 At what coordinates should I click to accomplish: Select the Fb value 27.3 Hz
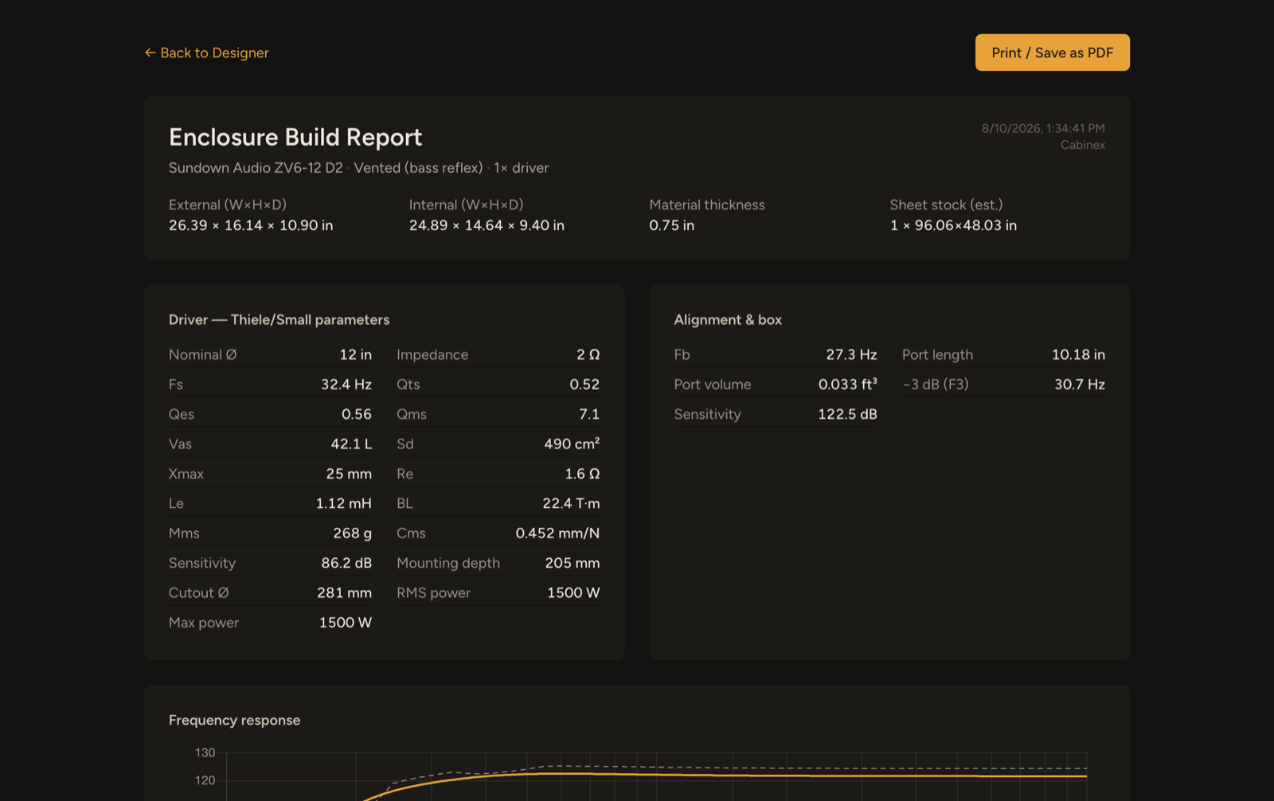click(x=851, y=354)
